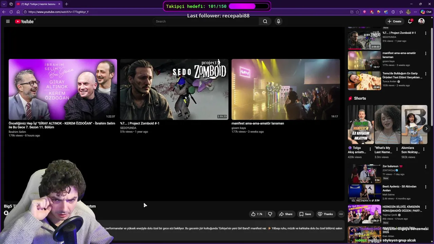Screen dimensions: 434x244
Task: Share the video
Action: click(x=285, y=214)
